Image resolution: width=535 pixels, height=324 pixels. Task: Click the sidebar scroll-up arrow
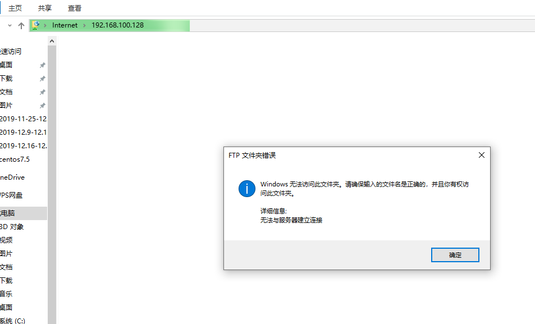click(52, 42)
